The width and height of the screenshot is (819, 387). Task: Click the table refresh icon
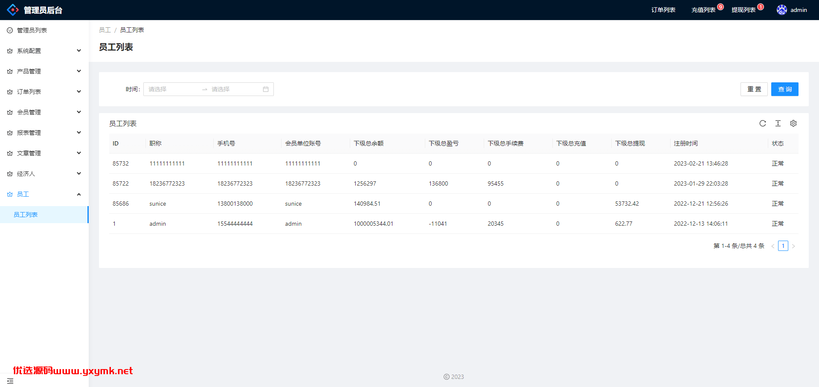coord(763,123)
